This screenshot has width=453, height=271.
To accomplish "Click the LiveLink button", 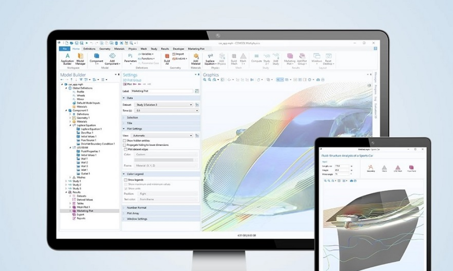I will point(179,58).
